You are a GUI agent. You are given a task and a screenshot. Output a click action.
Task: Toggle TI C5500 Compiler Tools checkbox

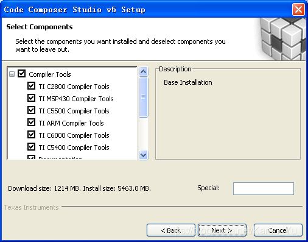(31, 110)
